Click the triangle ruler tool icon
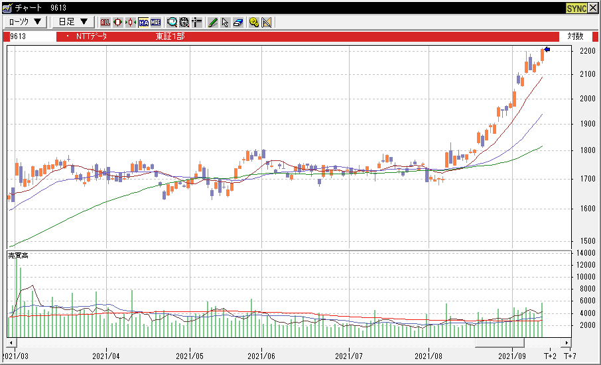Image resolution: width=601 pixels, height=365 pixels. tap(267, 22)
